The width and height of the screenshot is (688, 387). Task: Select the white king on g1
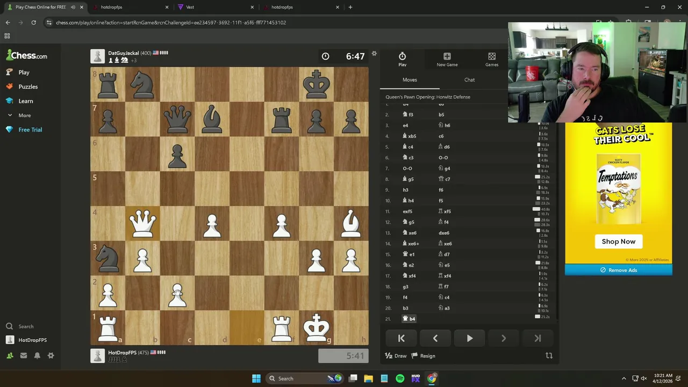(x=317, y=327)
